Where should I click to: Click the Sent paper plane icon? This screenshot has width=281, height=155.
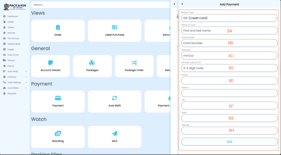pyautogui.click(x=115, y=134)
